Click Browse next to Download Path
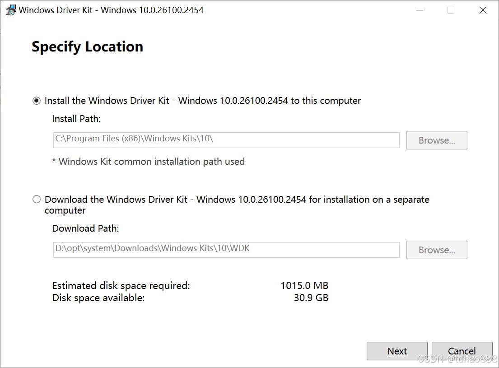The width and height of the screenshot is (499, 368). pyautogui.click(x=437, y=250)
